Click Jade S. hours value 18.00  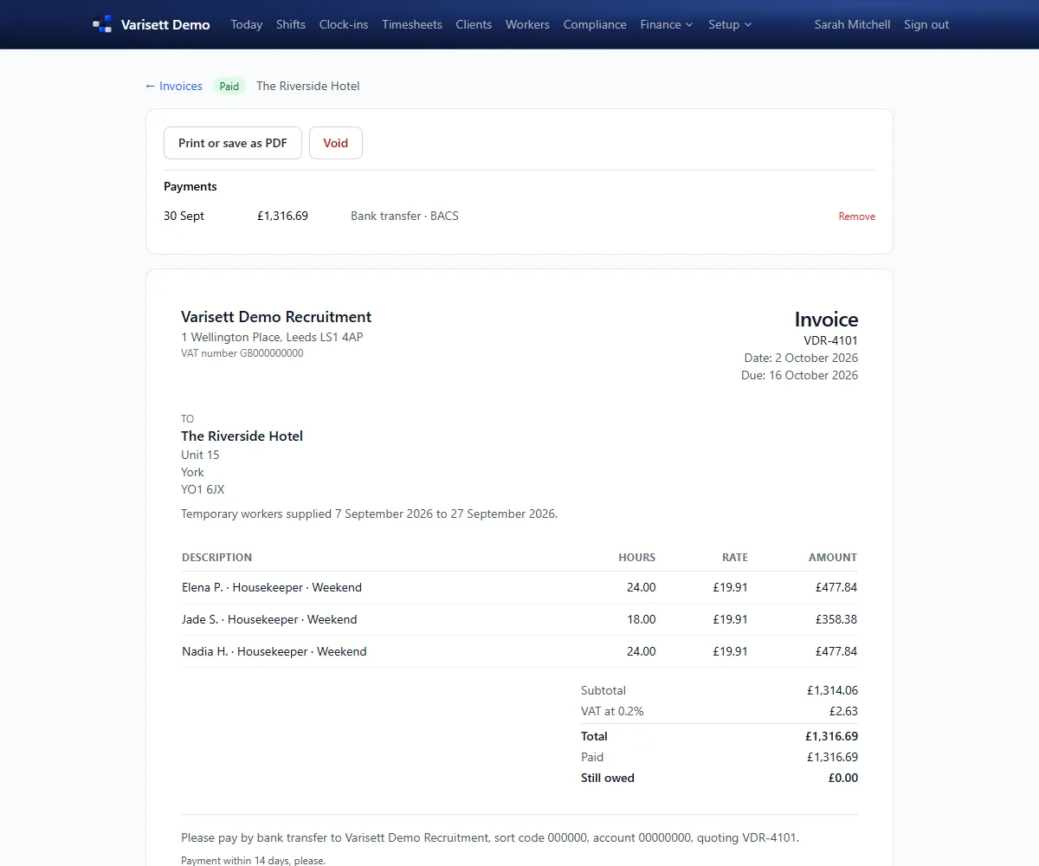pos(642,619)
